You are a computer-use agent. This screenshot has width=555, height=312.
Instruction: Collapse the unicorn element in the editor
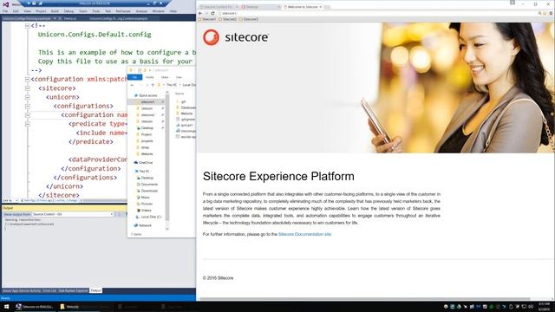point(28,97)
